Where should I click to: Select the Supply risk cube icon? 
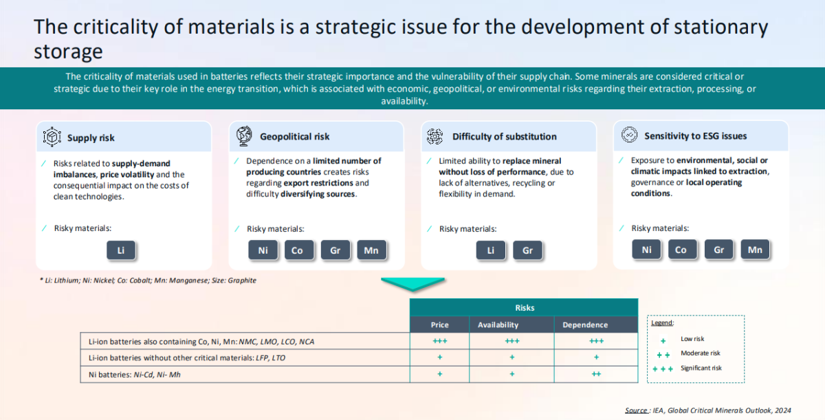click(52, 136)
